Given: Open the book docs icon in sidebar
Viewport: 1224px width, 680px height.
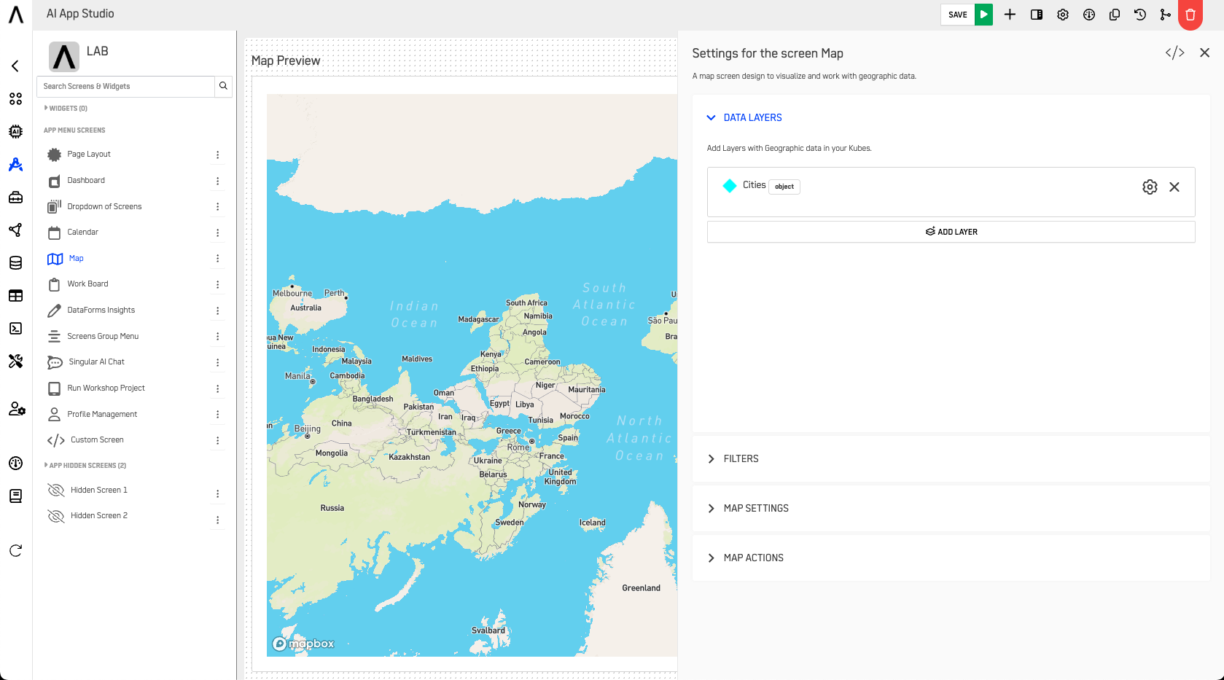Looking at the screenshot, I should click(15, 496).
